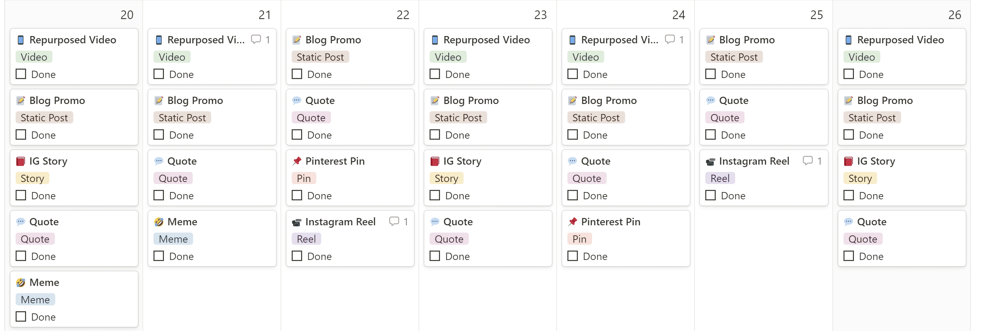The image size is (981, 331).
Task: Click the phone icon on day 20 Repurposed Video
Action: tap(21, 40)
